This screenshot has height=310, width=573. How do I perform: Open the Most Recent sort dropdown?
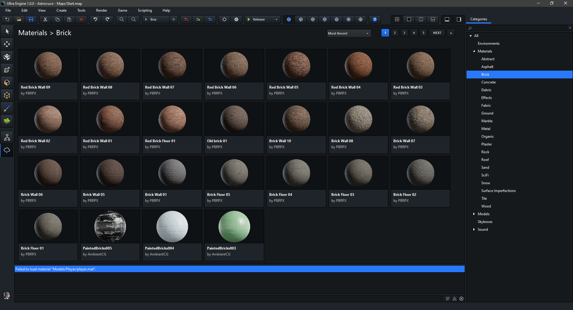tap(349, 33)
